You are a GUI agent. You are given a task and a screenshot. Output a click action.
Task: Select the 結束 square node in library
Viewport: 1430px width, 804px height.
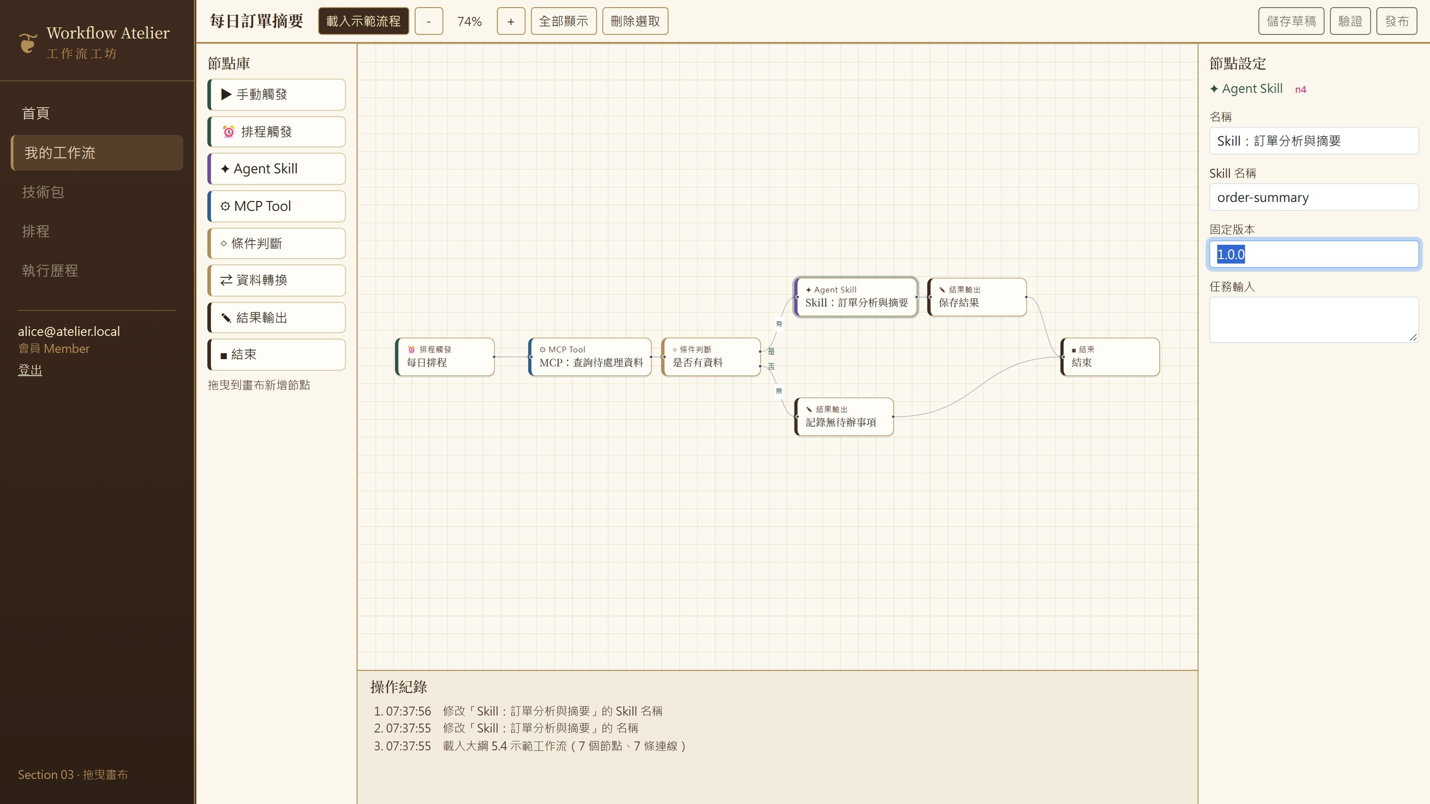click(276, 354)
